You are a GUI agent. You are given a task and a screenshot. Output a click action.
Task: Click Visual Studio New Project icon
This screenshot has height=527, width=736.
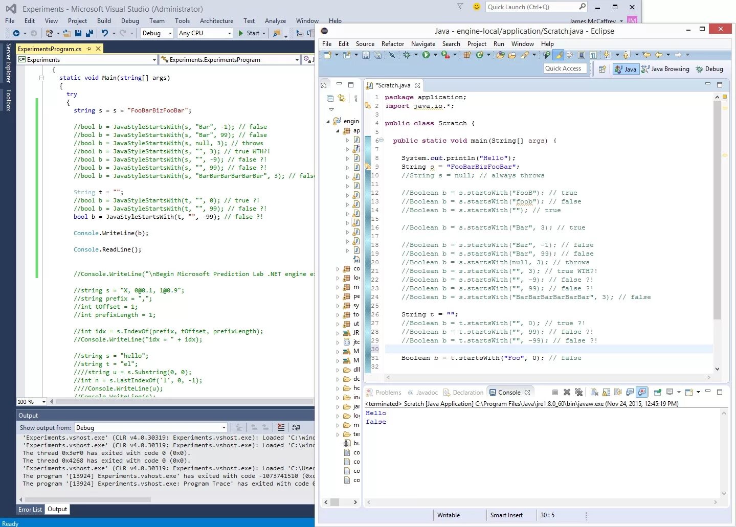point(49,33)
